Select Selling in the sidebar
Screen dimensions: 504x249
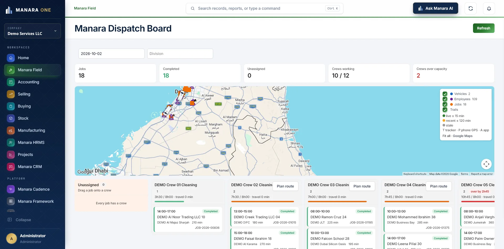[x=33, y=94]
